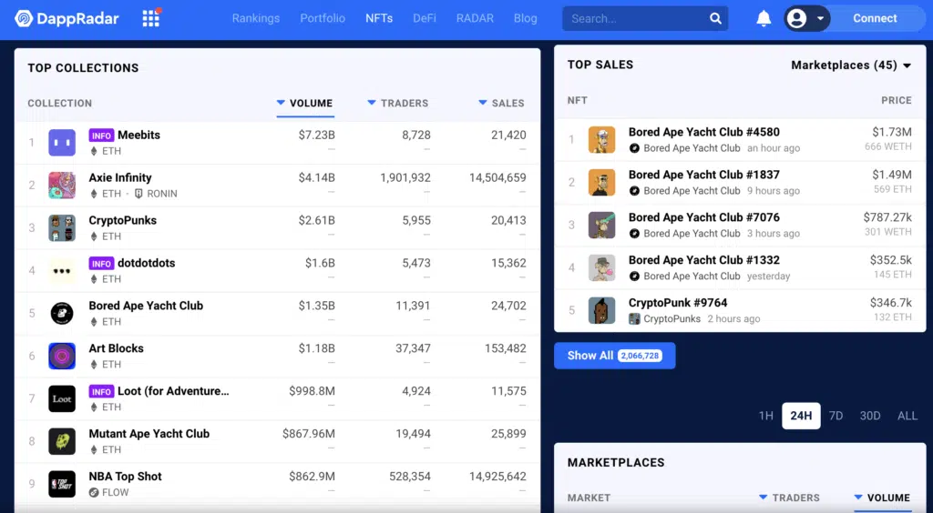
Task: Open the CryptoPunk #9764 sale link
Action: [x=678, y=303]
